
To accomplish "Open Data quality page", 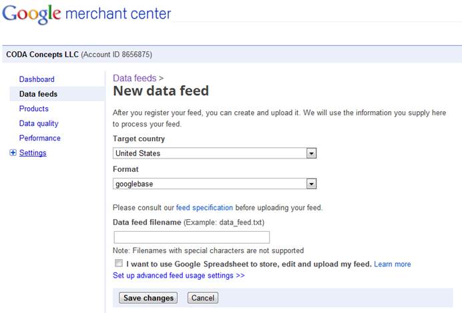I will point(39,123).
